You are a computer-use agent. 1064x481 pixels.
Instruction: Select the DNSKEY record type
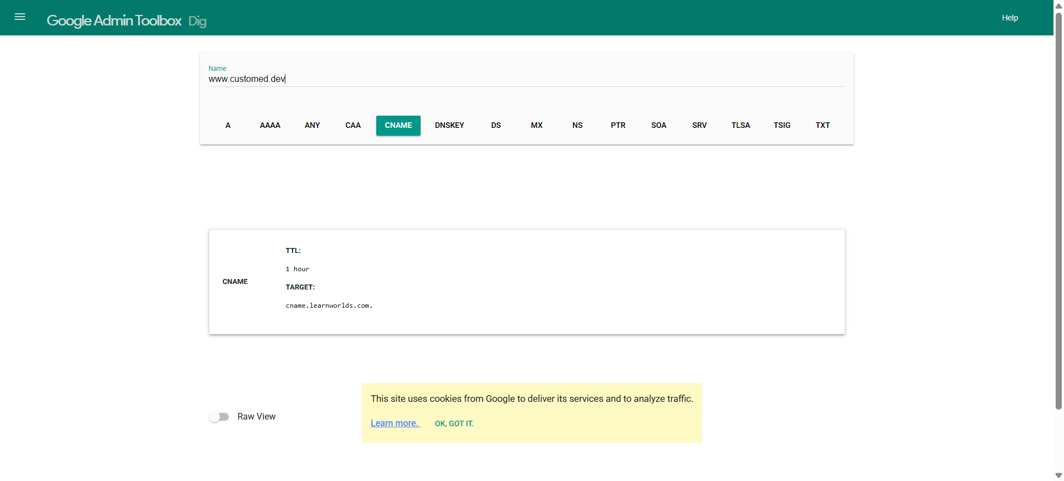449,126
